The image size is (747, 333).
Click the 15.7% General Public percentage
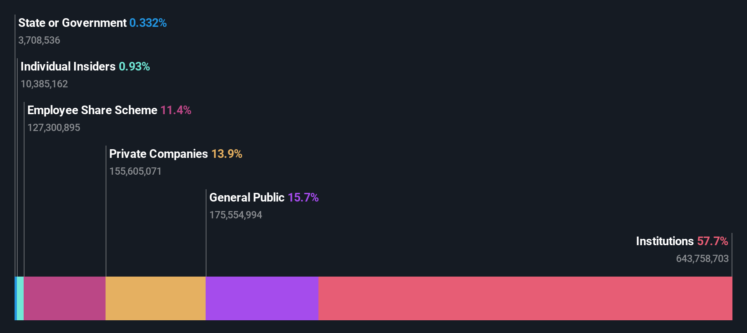tap(303, 197)
